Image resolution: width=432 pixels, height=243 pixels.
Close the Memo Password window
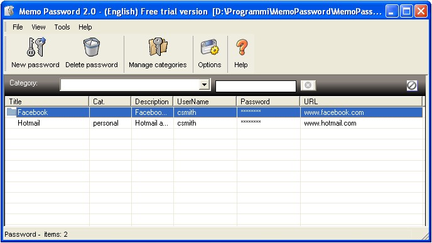[421, 11]
